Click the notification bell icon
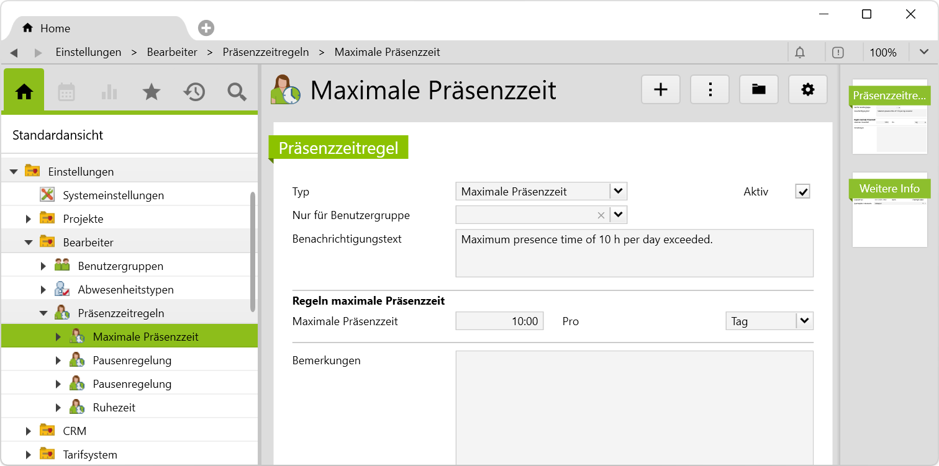Viewport: 939px width, 466px height. [x=800, y=53]
